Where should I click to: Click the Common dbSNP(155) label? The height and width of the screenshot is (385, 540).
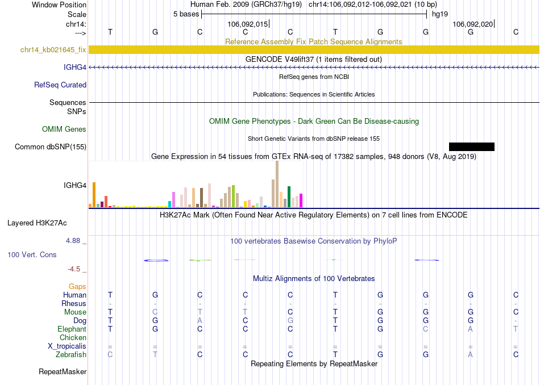(x=51, y=147)
